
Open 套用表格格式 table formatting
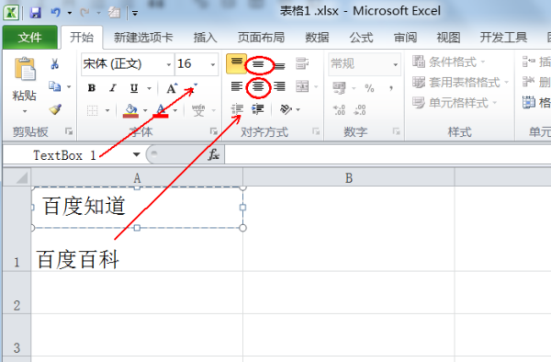coord(461,83)
